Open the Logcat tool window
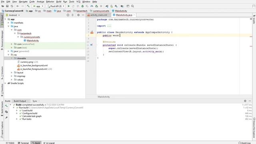The height and width of the screenshot is (144, 256). pos(49,143)
